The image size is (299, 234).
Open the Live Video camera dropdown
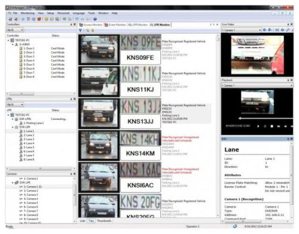[260, 30]
